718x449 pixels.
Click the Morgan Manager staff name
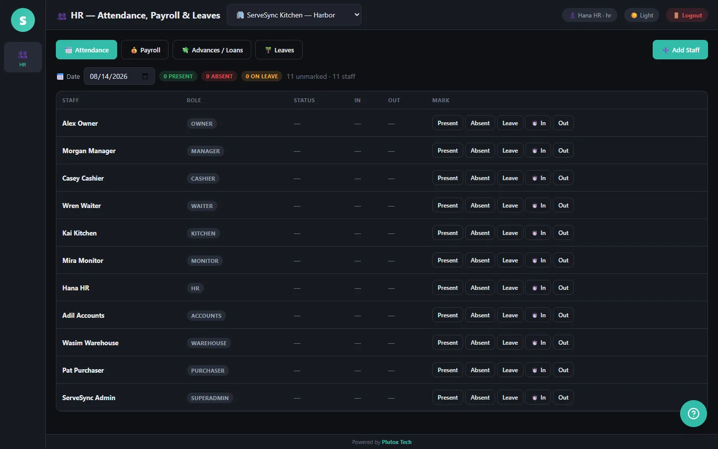pyautogui.click(x=89, y=151)
